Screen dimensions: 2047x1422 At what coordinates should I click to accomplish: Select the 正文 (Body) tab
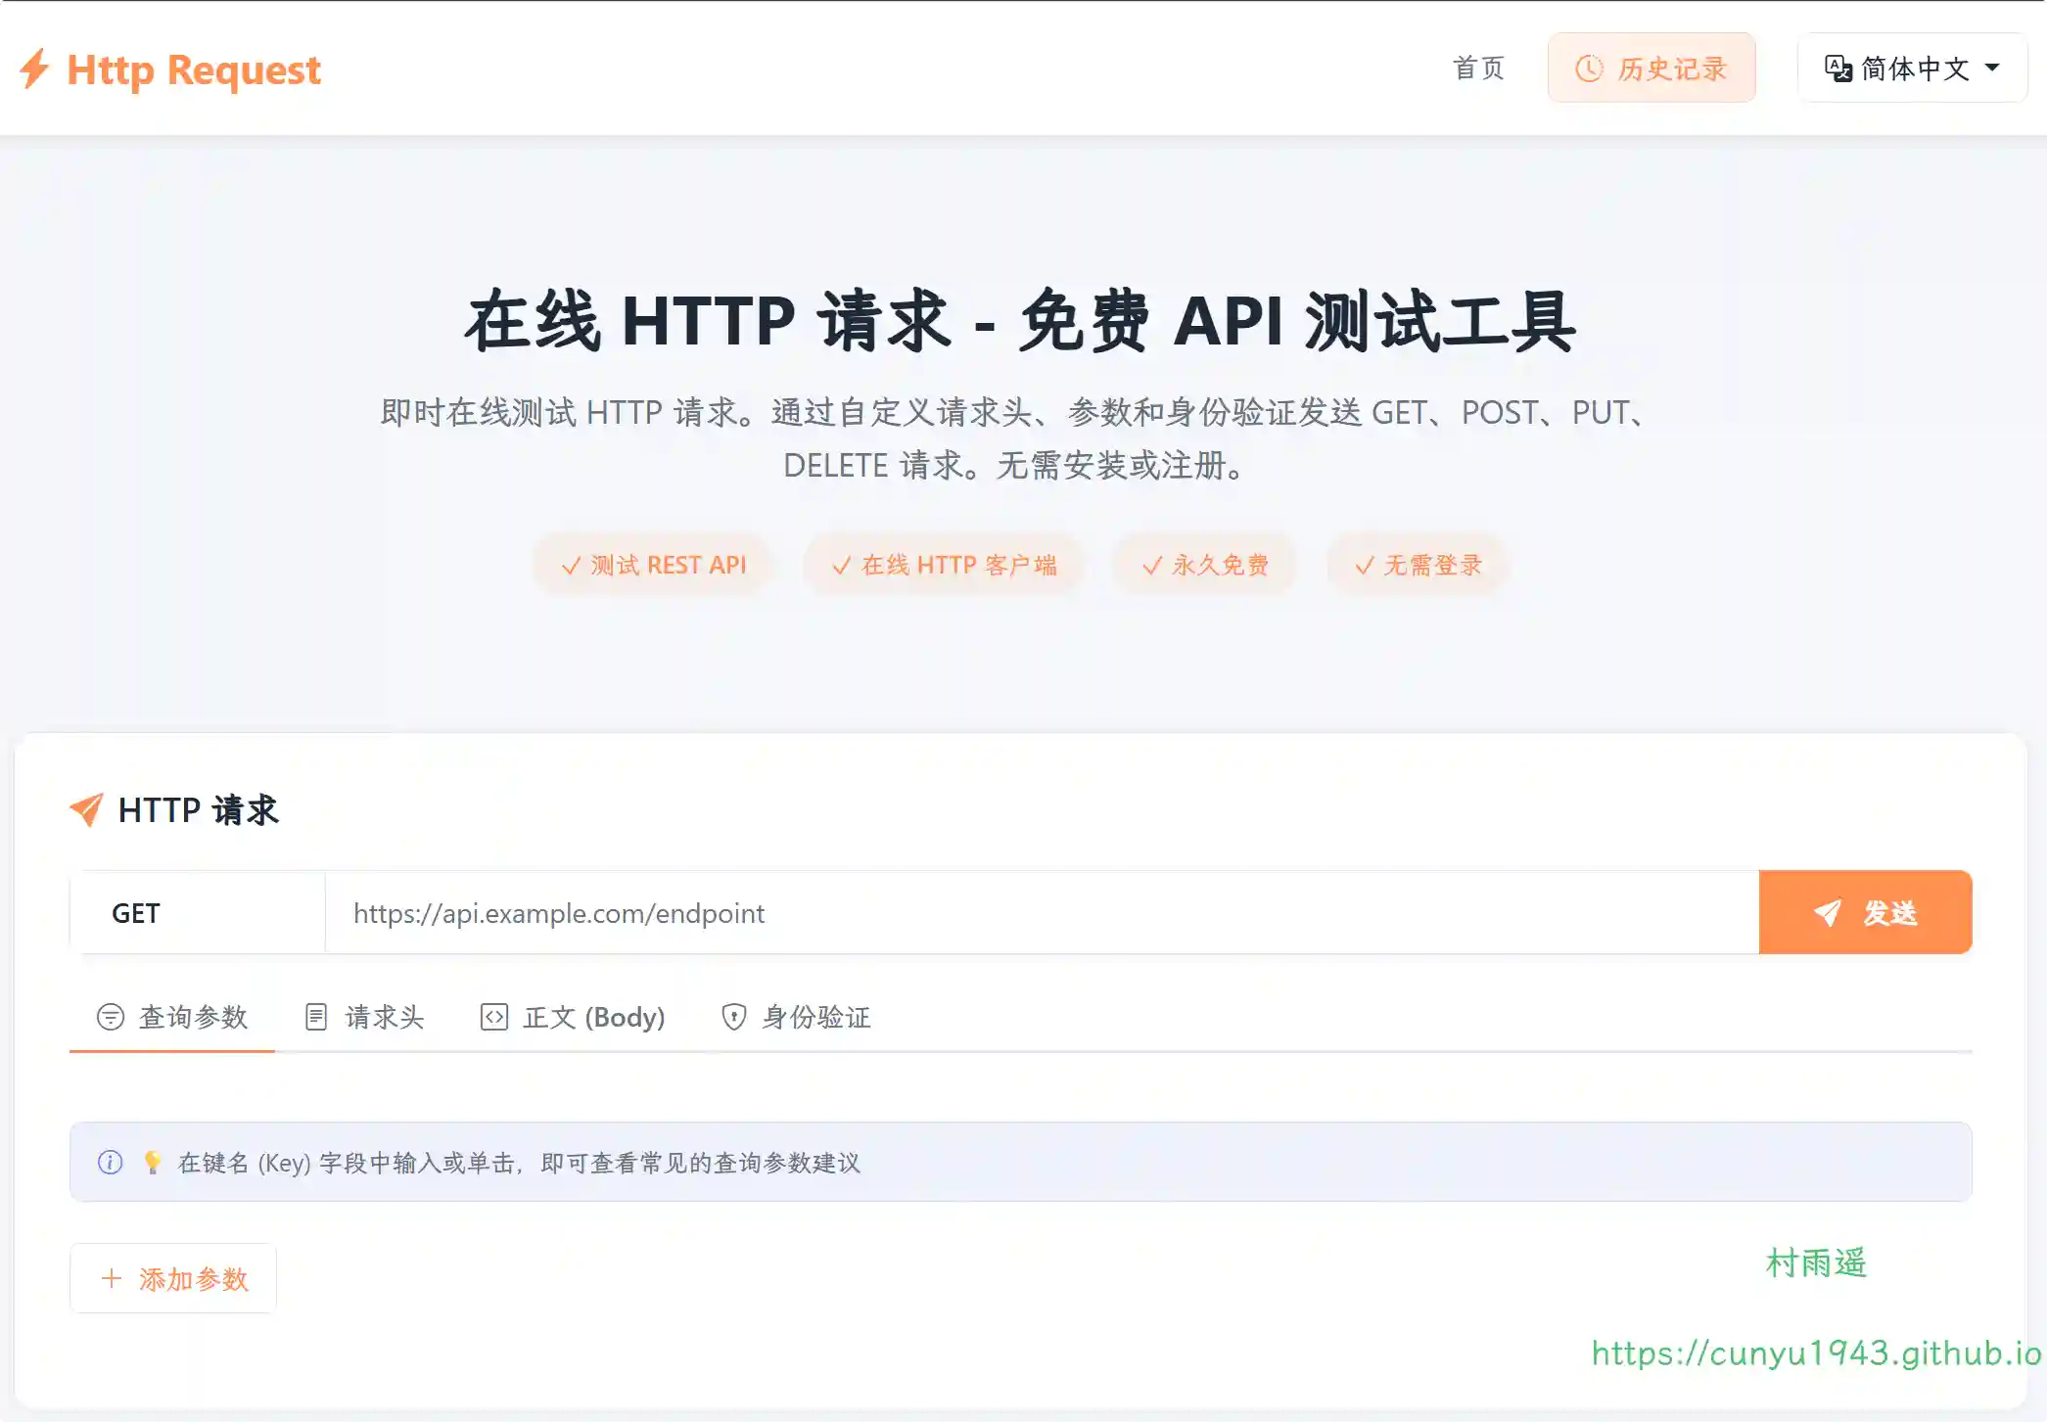(573, 1017)
